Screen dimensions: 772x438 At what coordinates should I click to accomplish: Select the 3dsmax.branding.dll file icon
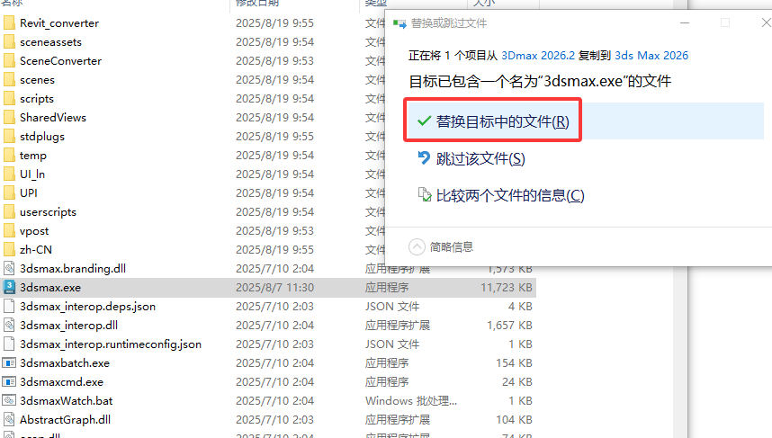[x=9, y=268]
